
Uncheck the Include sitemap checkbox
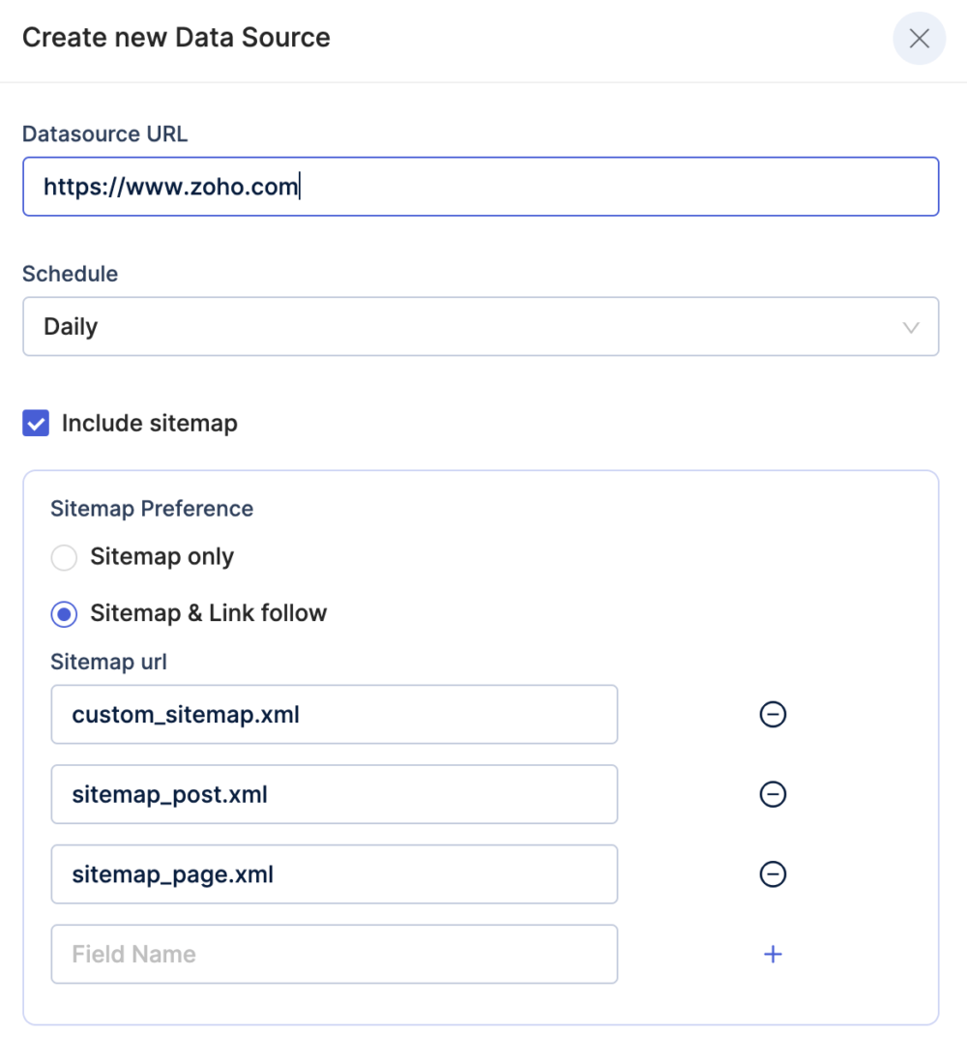tap(36, 424)
